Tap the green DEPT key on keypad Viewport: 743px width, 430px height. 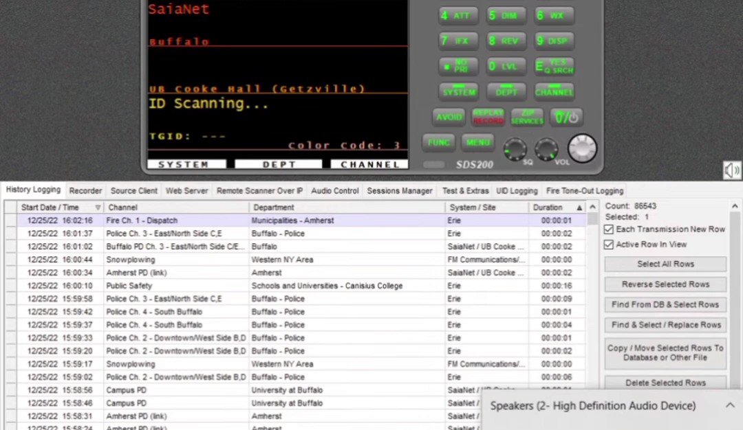click(x=506, y=92)
